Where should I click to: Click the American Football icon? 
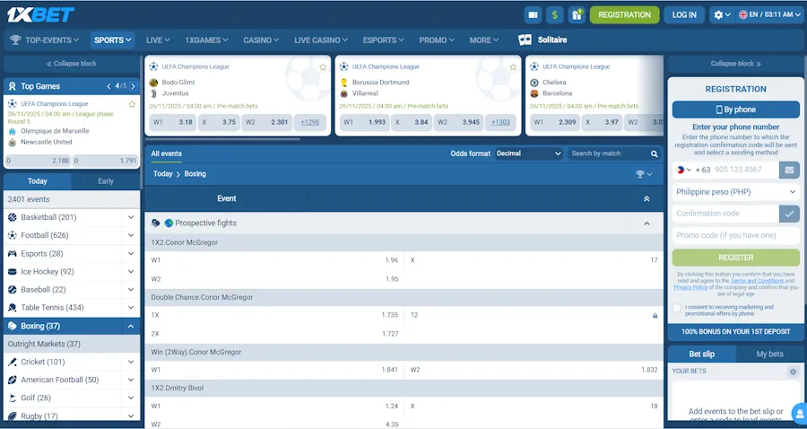pos(13,380)
